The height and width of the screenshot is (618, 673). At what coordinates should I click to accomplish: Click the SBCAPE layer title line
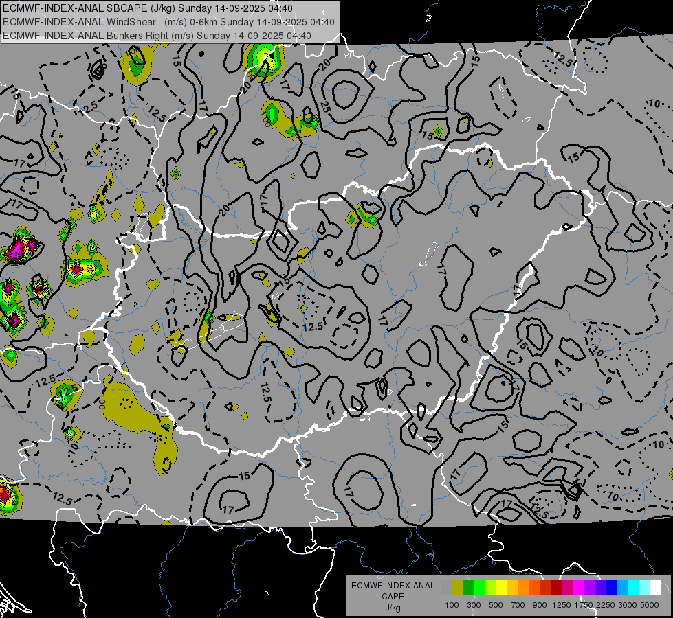[x=148, y=8]
